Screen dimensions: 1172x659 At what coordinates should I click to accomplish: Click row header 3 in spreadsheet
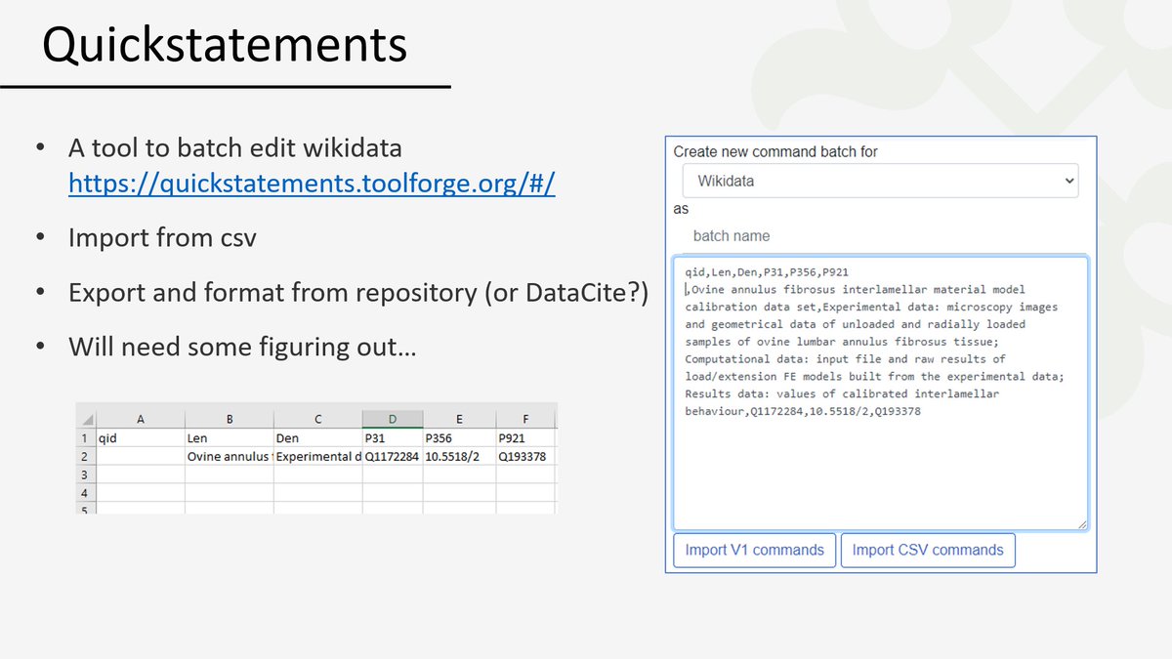(86, 475)
